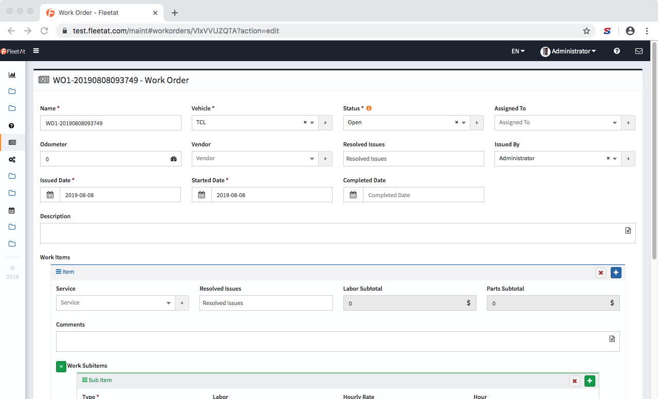This screenshot has width=658, height=399.
Task: Open the folder icon directly beneath the chart icon
Action: pyautogui.click(x=12, y=91)
